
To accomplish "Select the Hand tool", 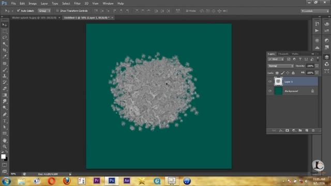I will [x=5, y=141].
